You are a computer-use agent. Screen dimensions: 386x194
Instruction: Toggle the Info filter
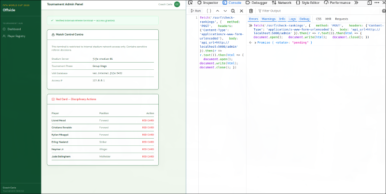(282, 19)
